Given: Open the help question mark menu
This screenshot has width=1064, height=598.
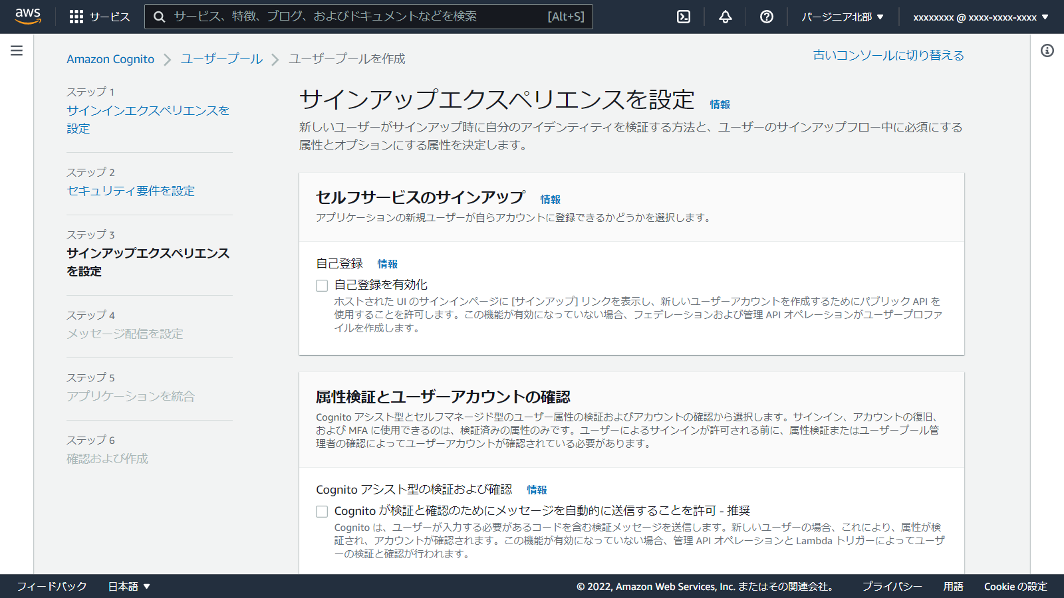Looking at the screenshot, I should [766, 17].
